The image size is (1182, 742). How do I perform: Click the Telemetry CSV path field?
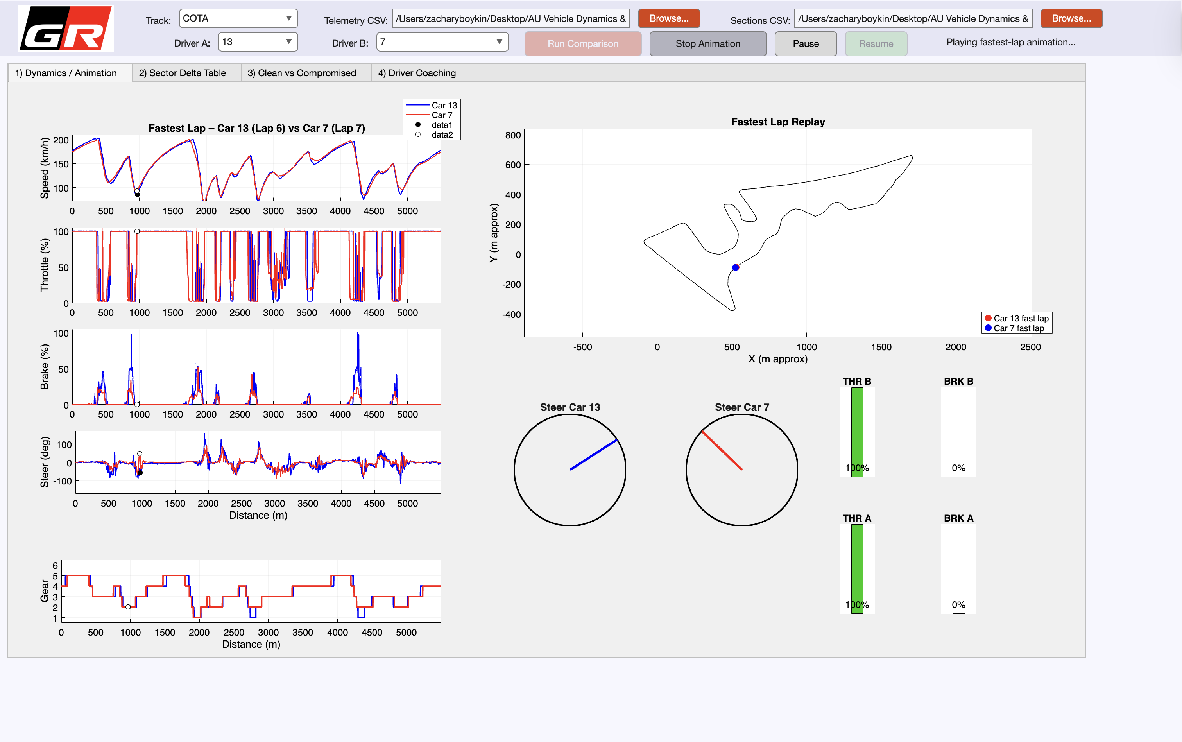click(510, 19)
